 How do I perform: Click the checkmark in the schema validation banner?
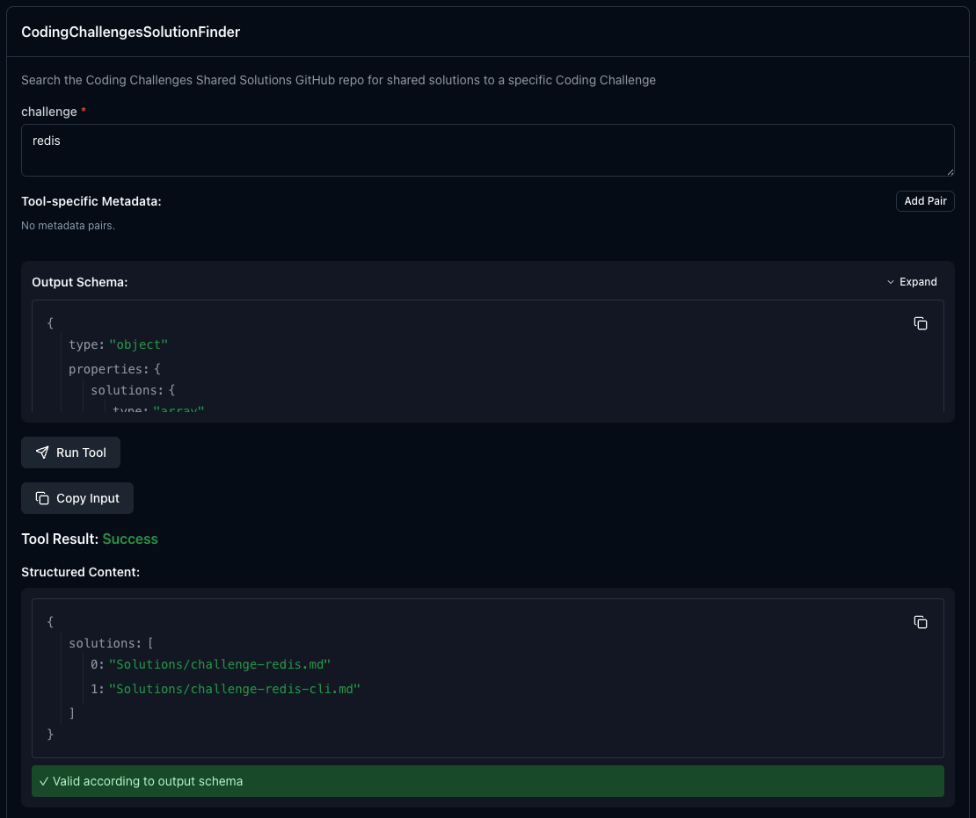coord(44,781)
